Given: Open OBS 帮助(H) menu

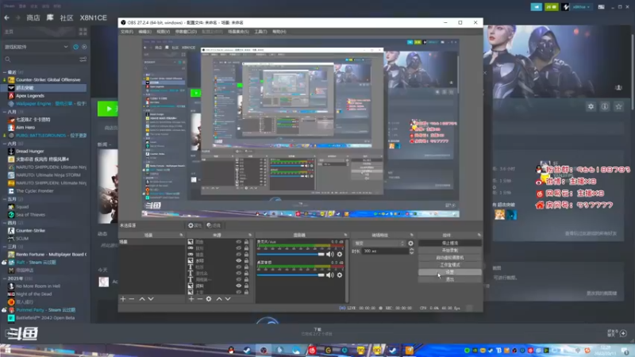Looking at the screenshot, I should click(279, 32).
